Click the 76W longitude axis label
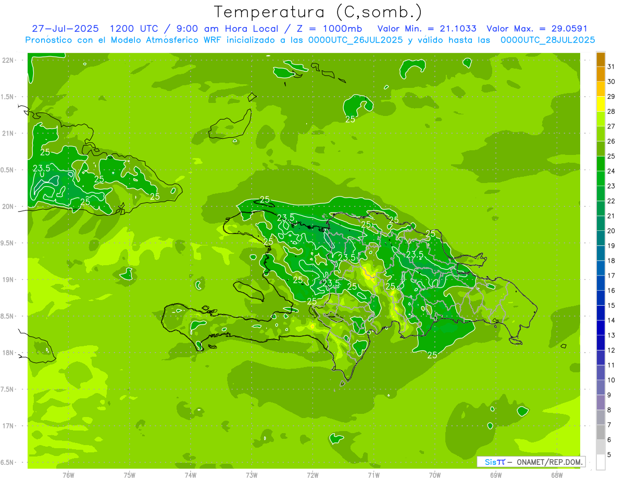 [x=68, y=475]
